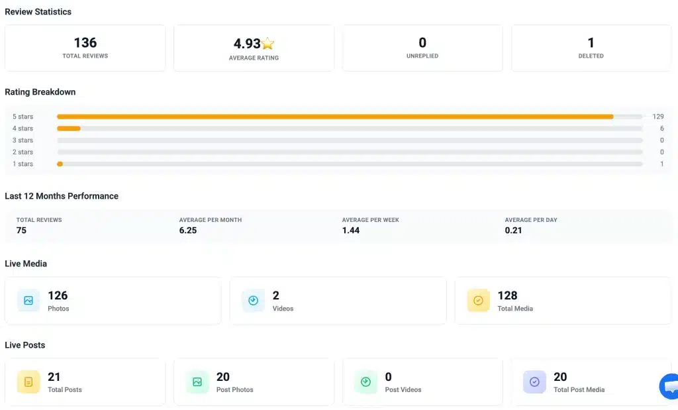Click the Post Videos download icon
The height and width of the screenshot is (410, 678).
pos(365,382)
